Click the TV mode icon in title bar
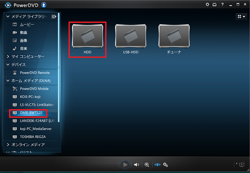The width and height of the screenshot is (250, 173). 214,4
